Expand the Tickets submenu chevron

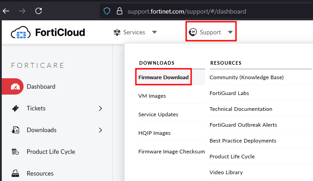click(x=101, y=109)
